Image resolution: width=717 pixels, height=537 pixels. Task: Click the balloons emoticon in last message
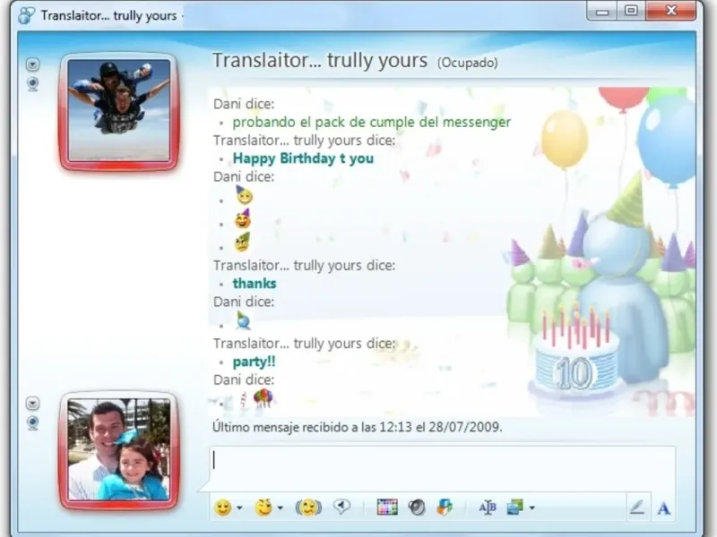(x=263, y=397)
